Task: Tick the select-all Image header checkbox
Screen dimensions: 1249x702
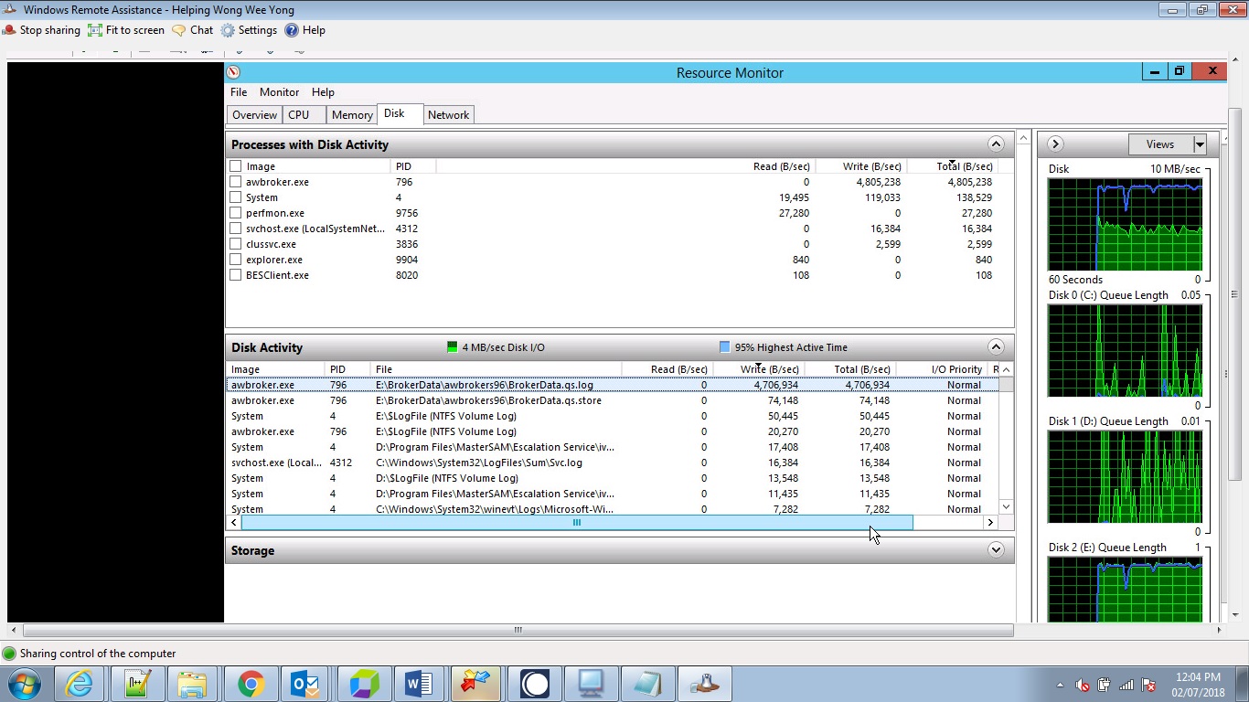Action: pos(236,166)
